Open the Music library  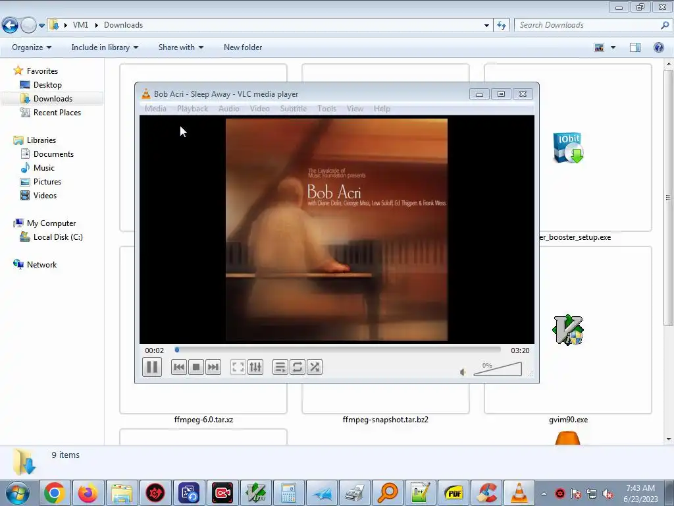[x=44, y=168]
